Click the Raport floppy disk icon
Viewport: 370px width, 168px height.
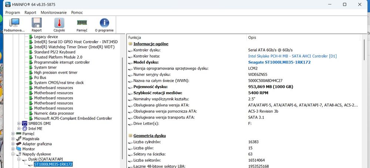coord(37,23)
